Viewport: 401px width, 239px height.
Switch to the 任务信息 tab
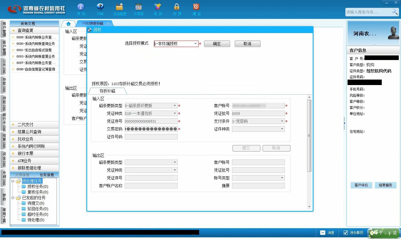tap(47, 175)
